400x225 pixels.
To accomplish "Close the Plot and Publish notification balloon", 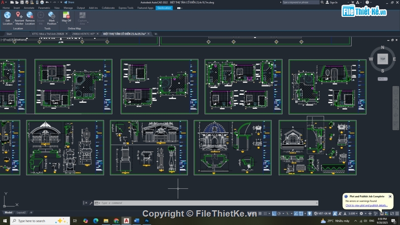I will point(390,196).
